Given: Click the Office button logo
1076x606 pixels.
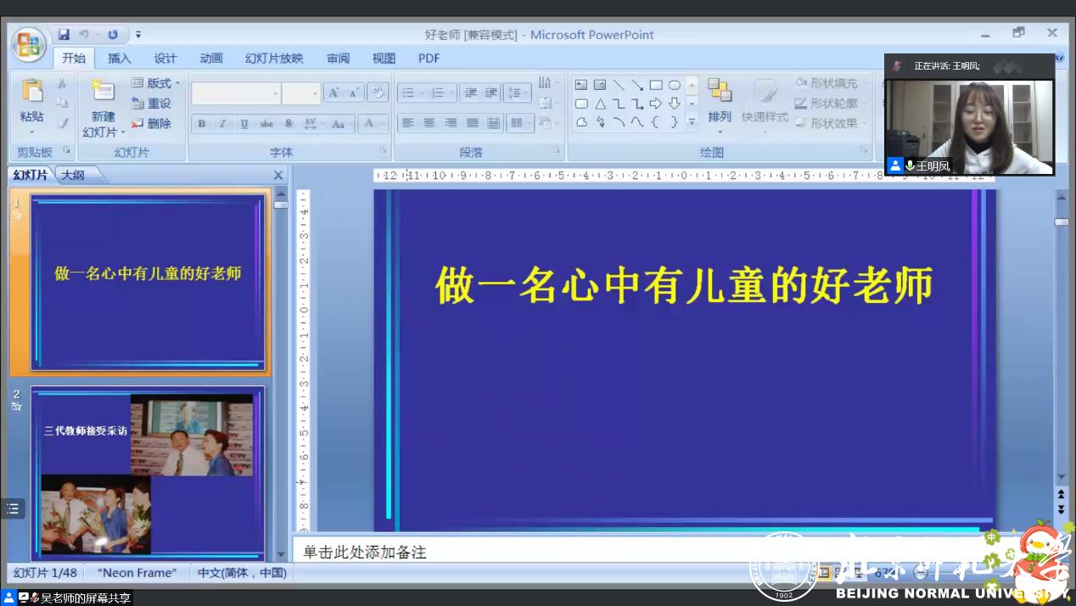Looking at the screenshot, I should pos(28,44).
